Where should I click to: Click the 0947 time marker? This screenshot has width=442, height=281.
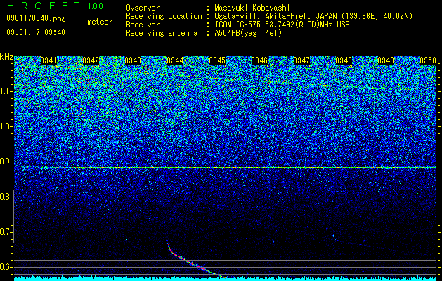coord(301,60)
